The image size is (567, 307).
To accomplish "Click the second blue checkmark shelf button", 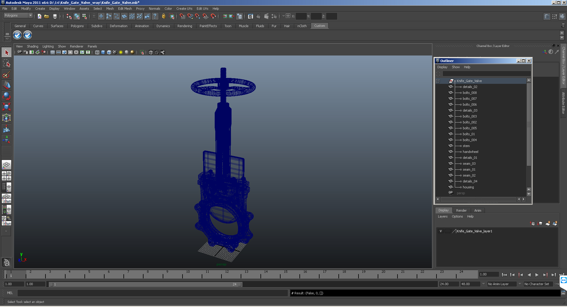I will [27, 35].
